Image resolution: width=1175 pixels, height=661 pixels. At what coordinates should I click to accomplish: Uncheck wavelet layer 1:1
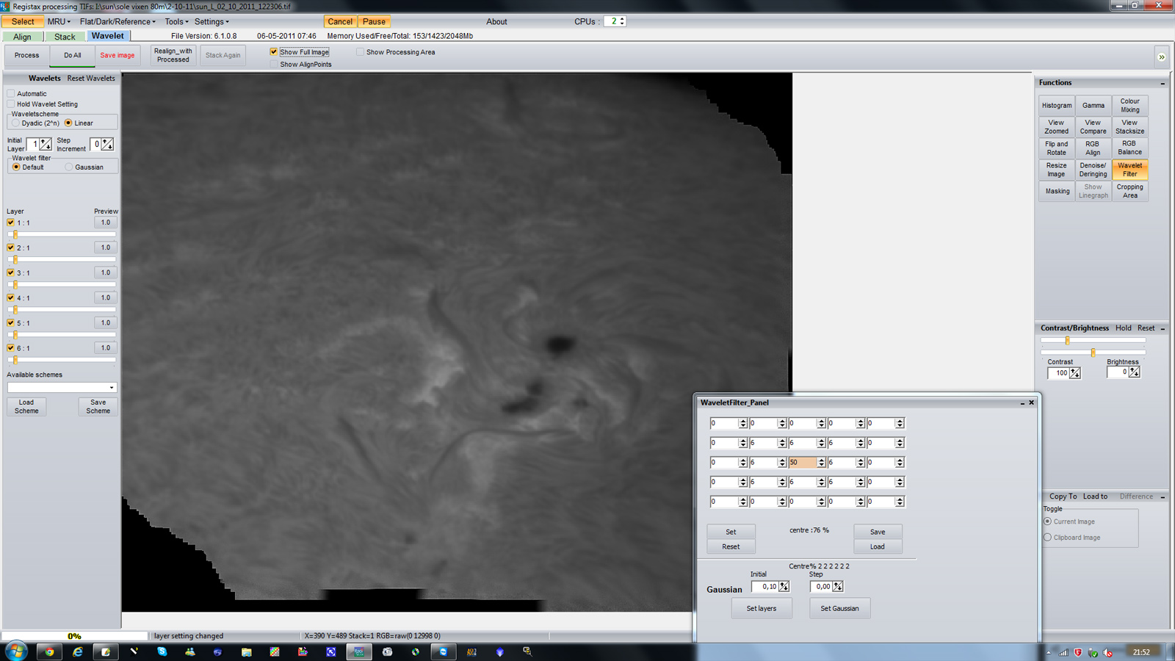[x=10, y=222]
